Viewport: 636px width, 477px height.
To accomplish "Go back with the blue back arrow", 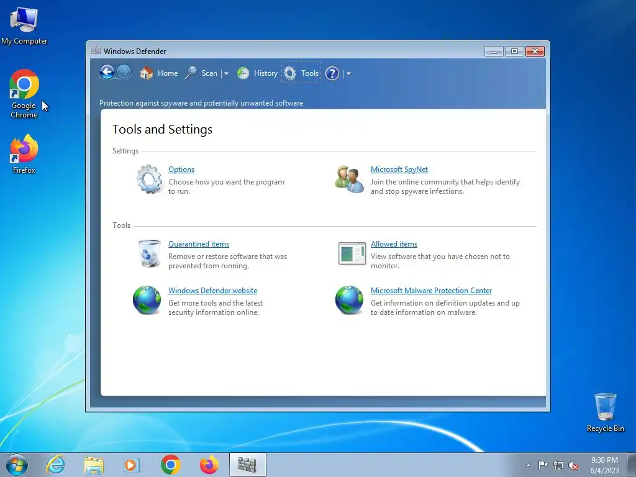I will coord(107,73).
